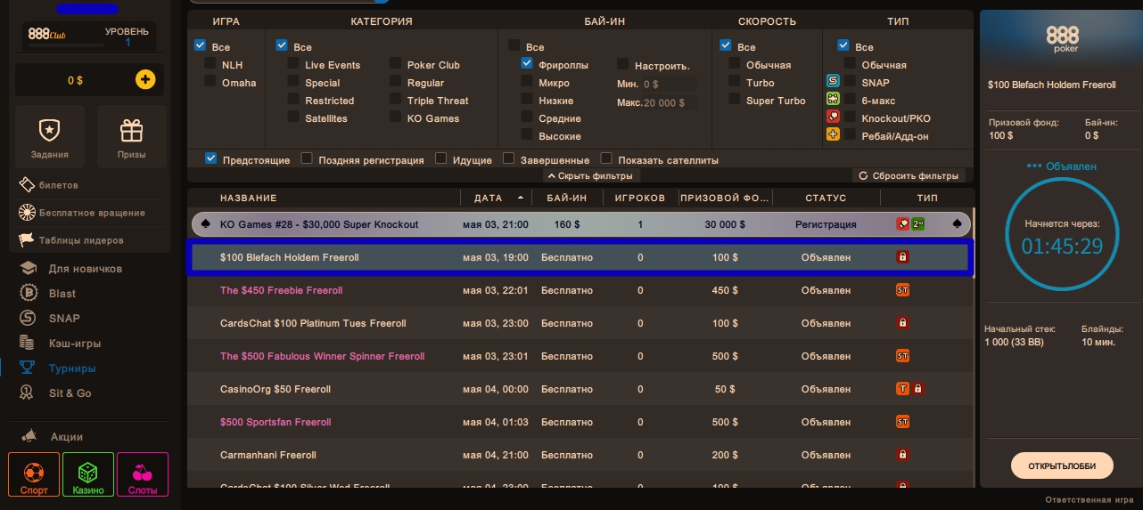The height and width of the screenshot is (510, 1143).
Task: Sort by the ИГРОКОВ column header
Action: tap(640, 198)
